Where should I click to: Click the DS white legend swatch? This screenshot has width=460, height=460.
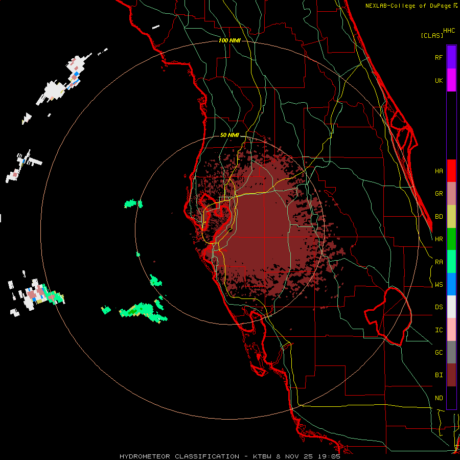(451, 307)
